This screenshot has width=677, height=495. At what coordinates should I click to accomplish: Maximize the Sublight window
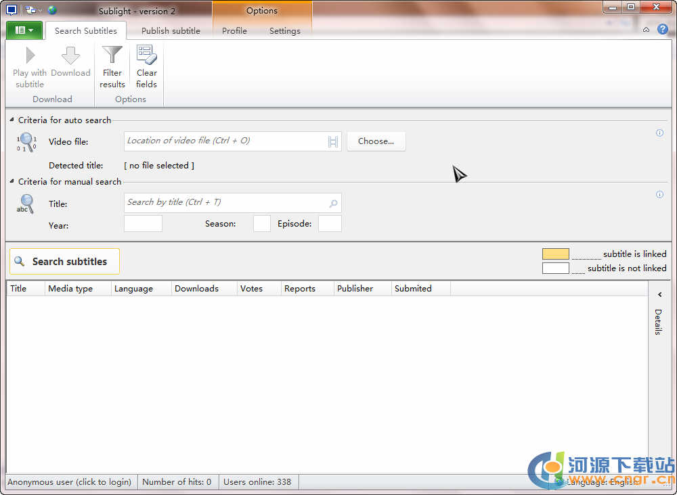(x=631, y=7)
